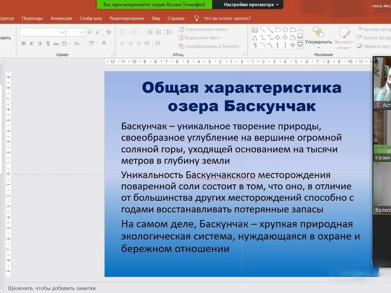Click the clear formatting icon
This screenshot has height=293, width=391.
pyautogui.click(x=109, y=32)
